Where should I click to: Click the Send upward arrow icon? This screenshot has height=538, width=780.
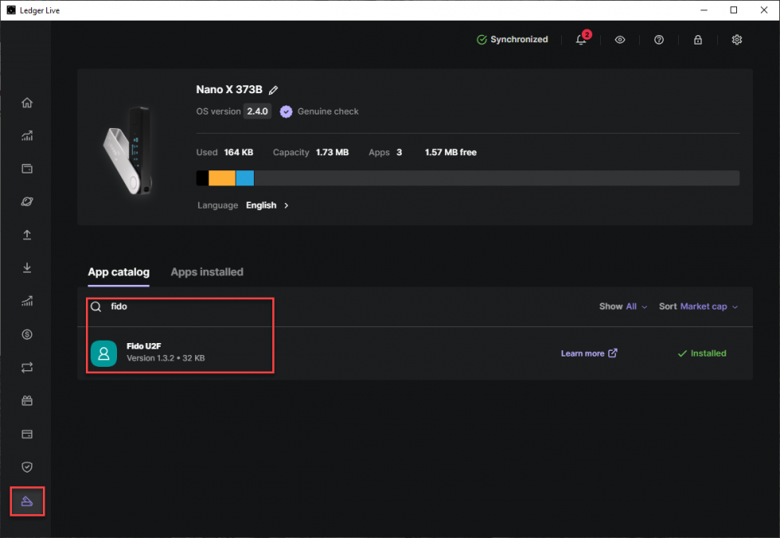[27, 235]
